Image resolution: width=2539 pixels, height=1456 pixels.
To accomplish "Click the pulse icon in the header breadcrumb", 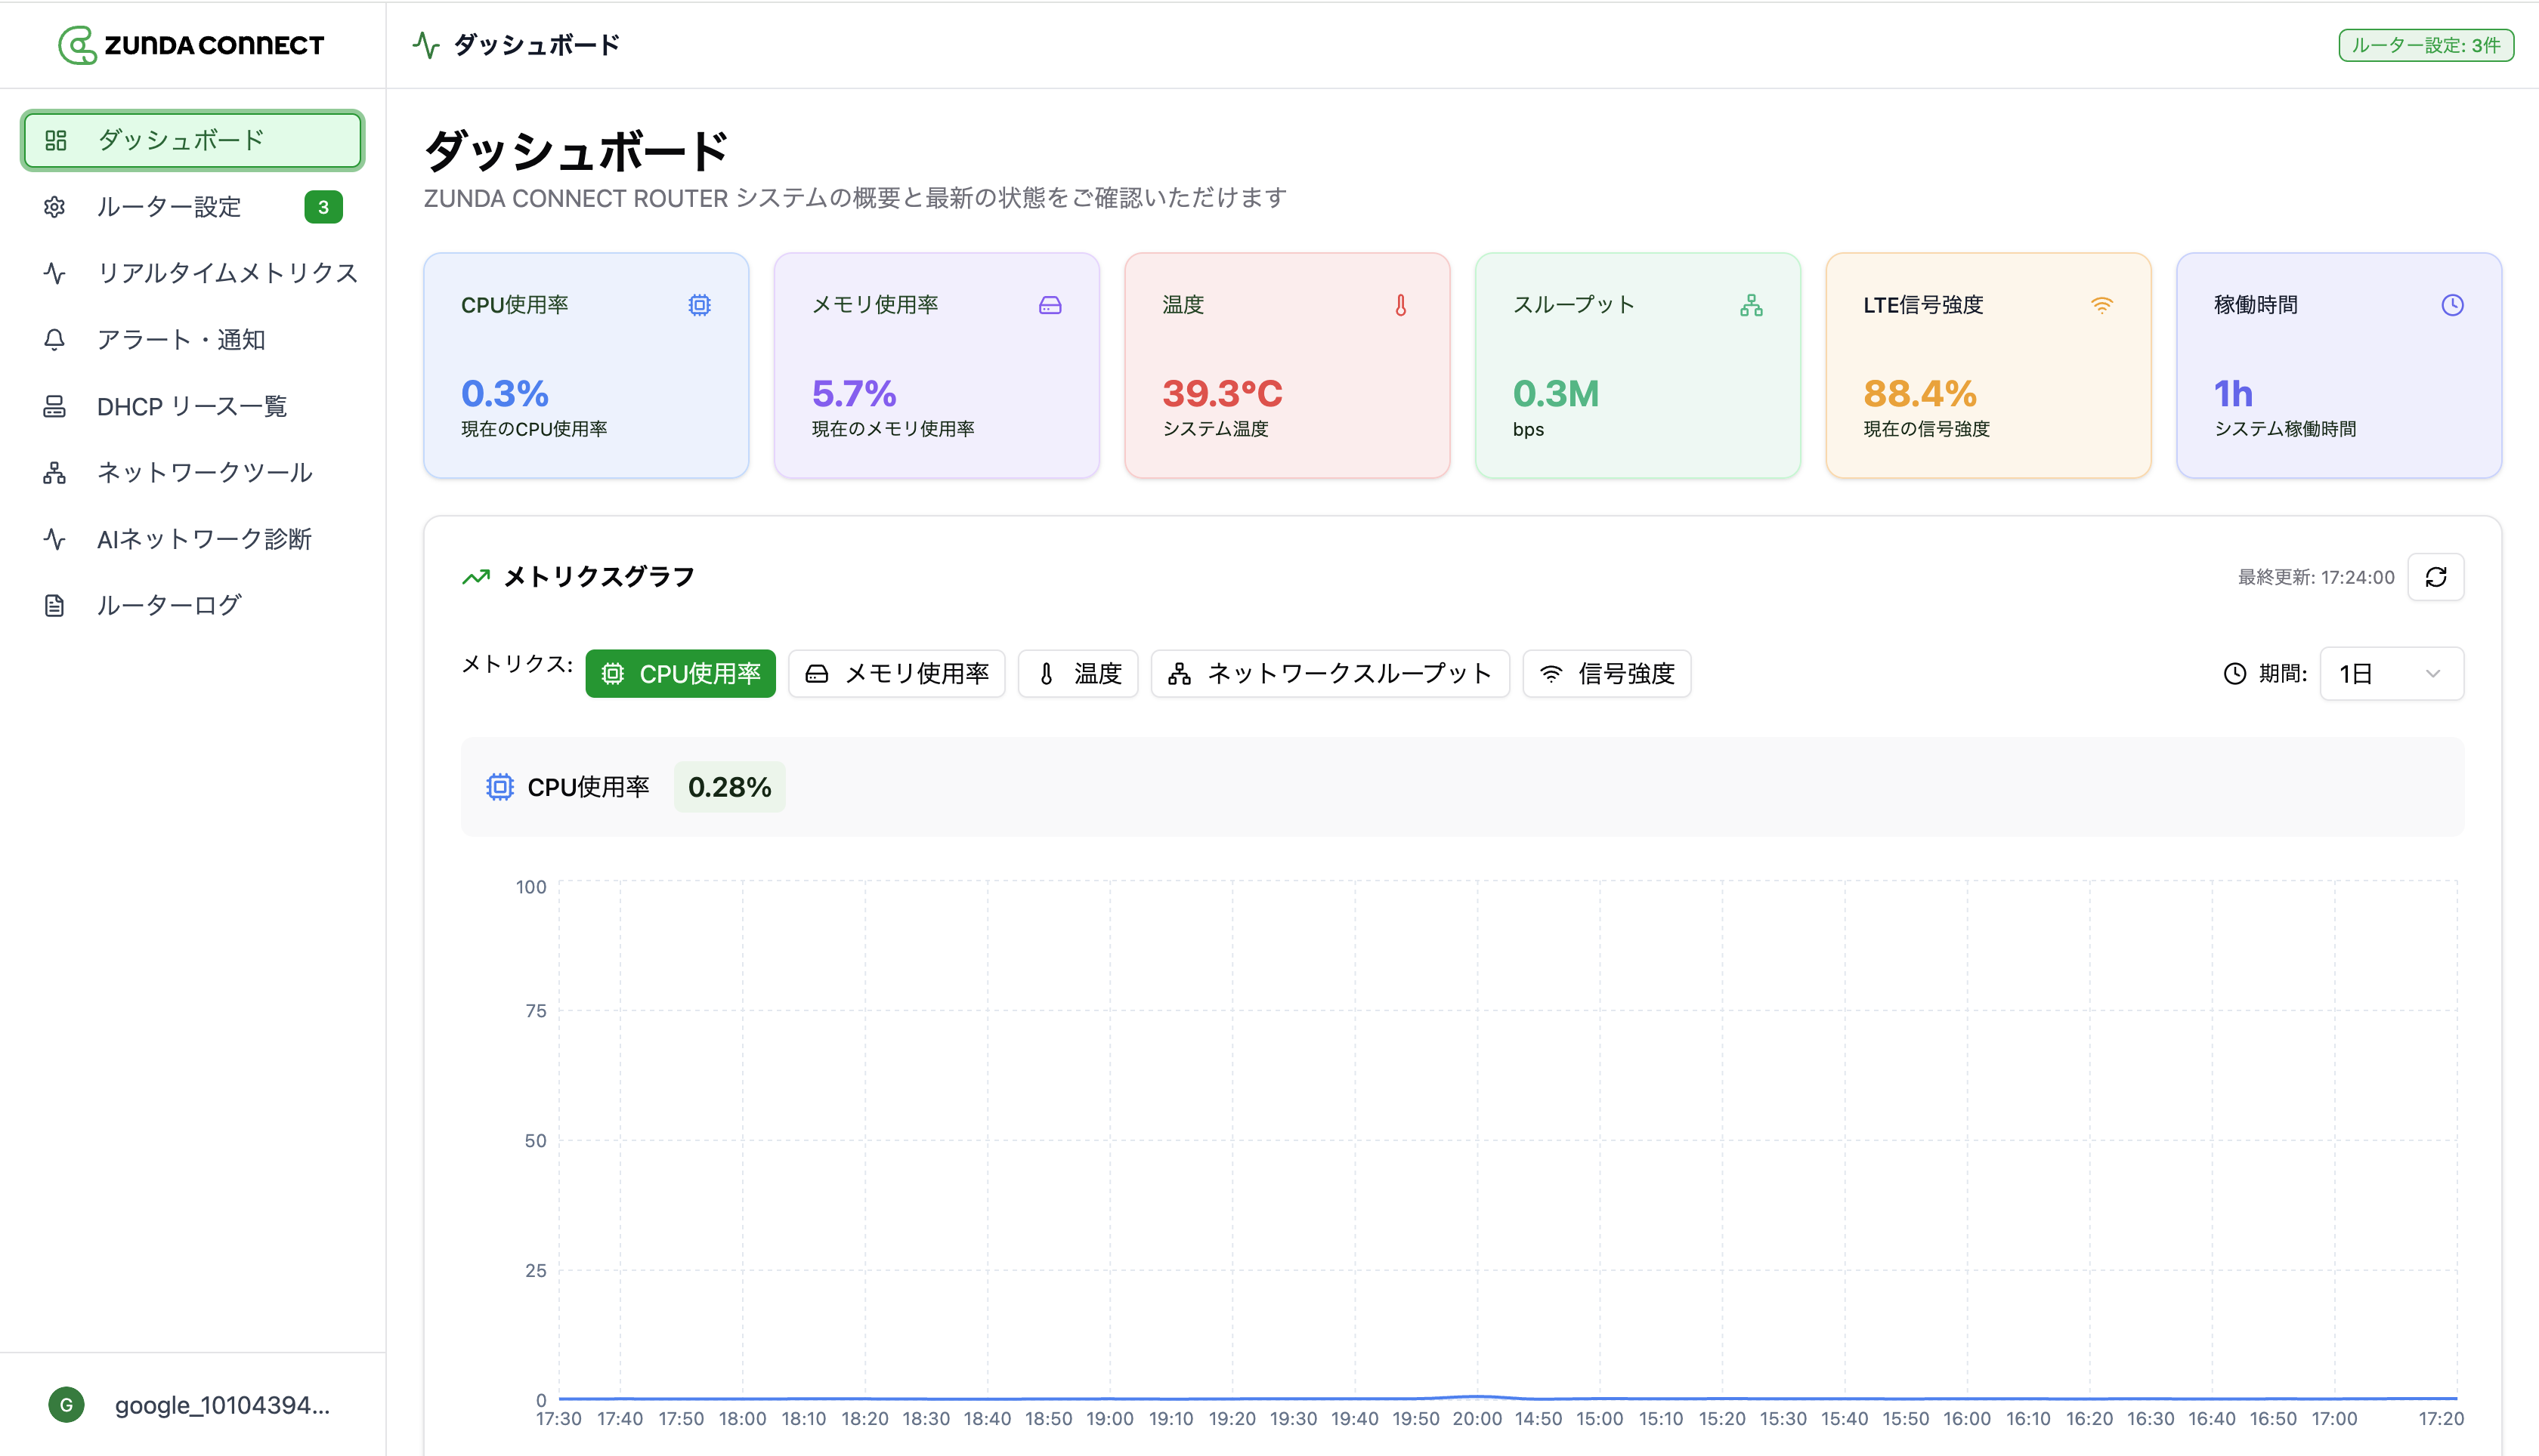I will (x=426, y=45).
